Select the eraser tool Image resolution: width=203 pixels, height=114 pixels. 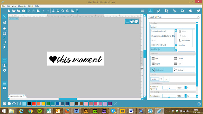click(x=4, y=48)
